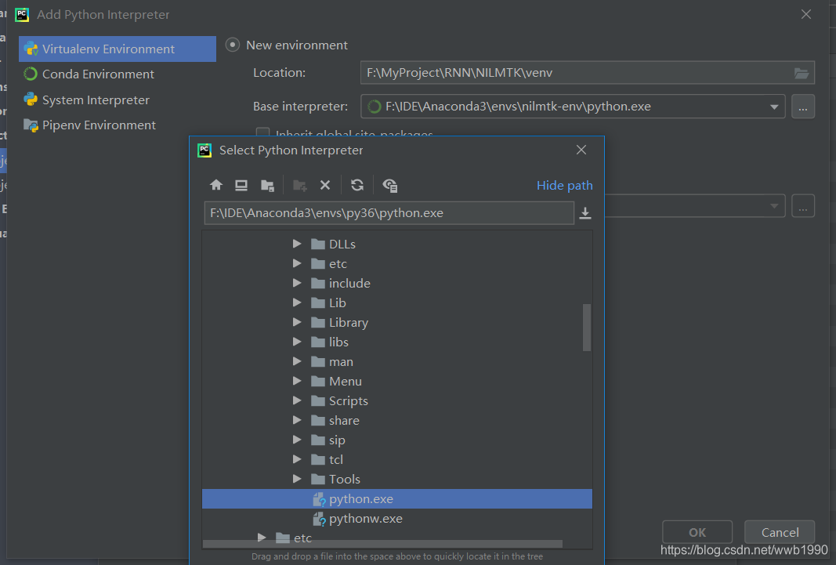Expand the etc folder under py36
Viewport: 836px width, 565px height.
[x=297, y=263]
